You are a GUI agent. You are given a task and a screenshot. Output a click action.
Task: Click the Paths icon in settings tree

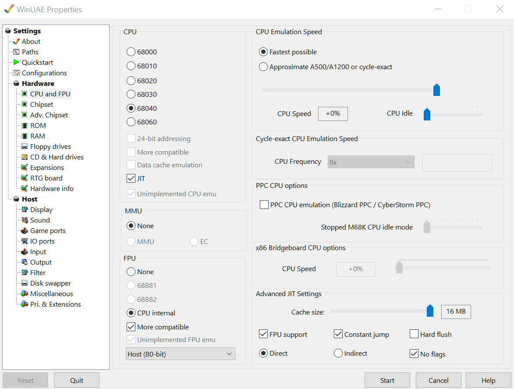point(16,52)
